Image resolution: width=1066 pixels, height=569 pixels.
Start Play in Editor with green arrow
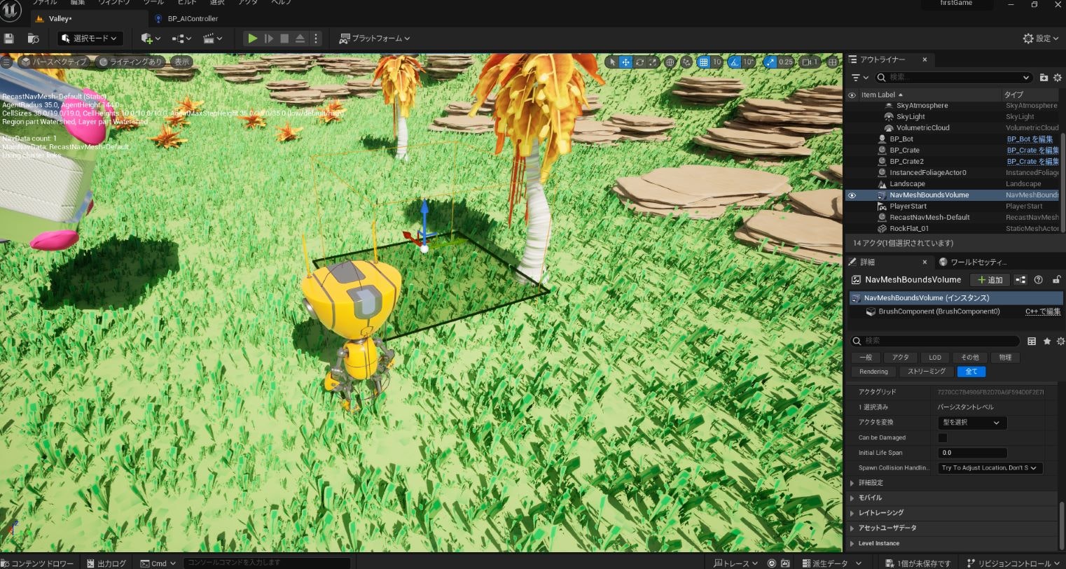(x=253, y=38)
